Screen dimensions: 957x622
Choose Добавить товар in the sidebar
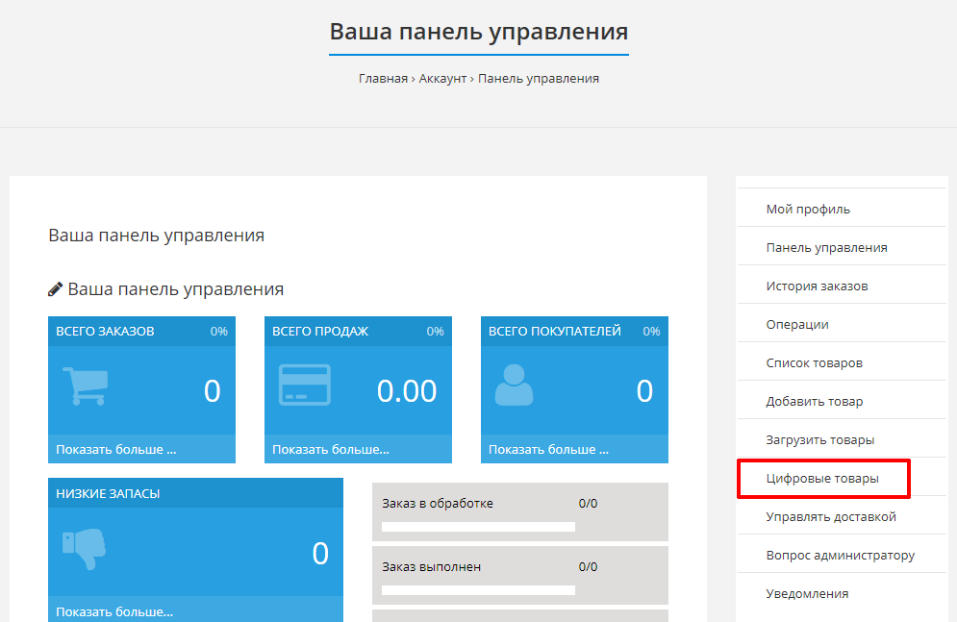point(815,401)
